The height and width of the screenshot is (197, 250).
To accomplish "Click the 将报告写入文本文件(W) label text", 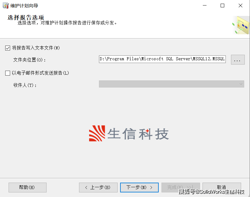I will pyautogui.click(x=36, y=48).
